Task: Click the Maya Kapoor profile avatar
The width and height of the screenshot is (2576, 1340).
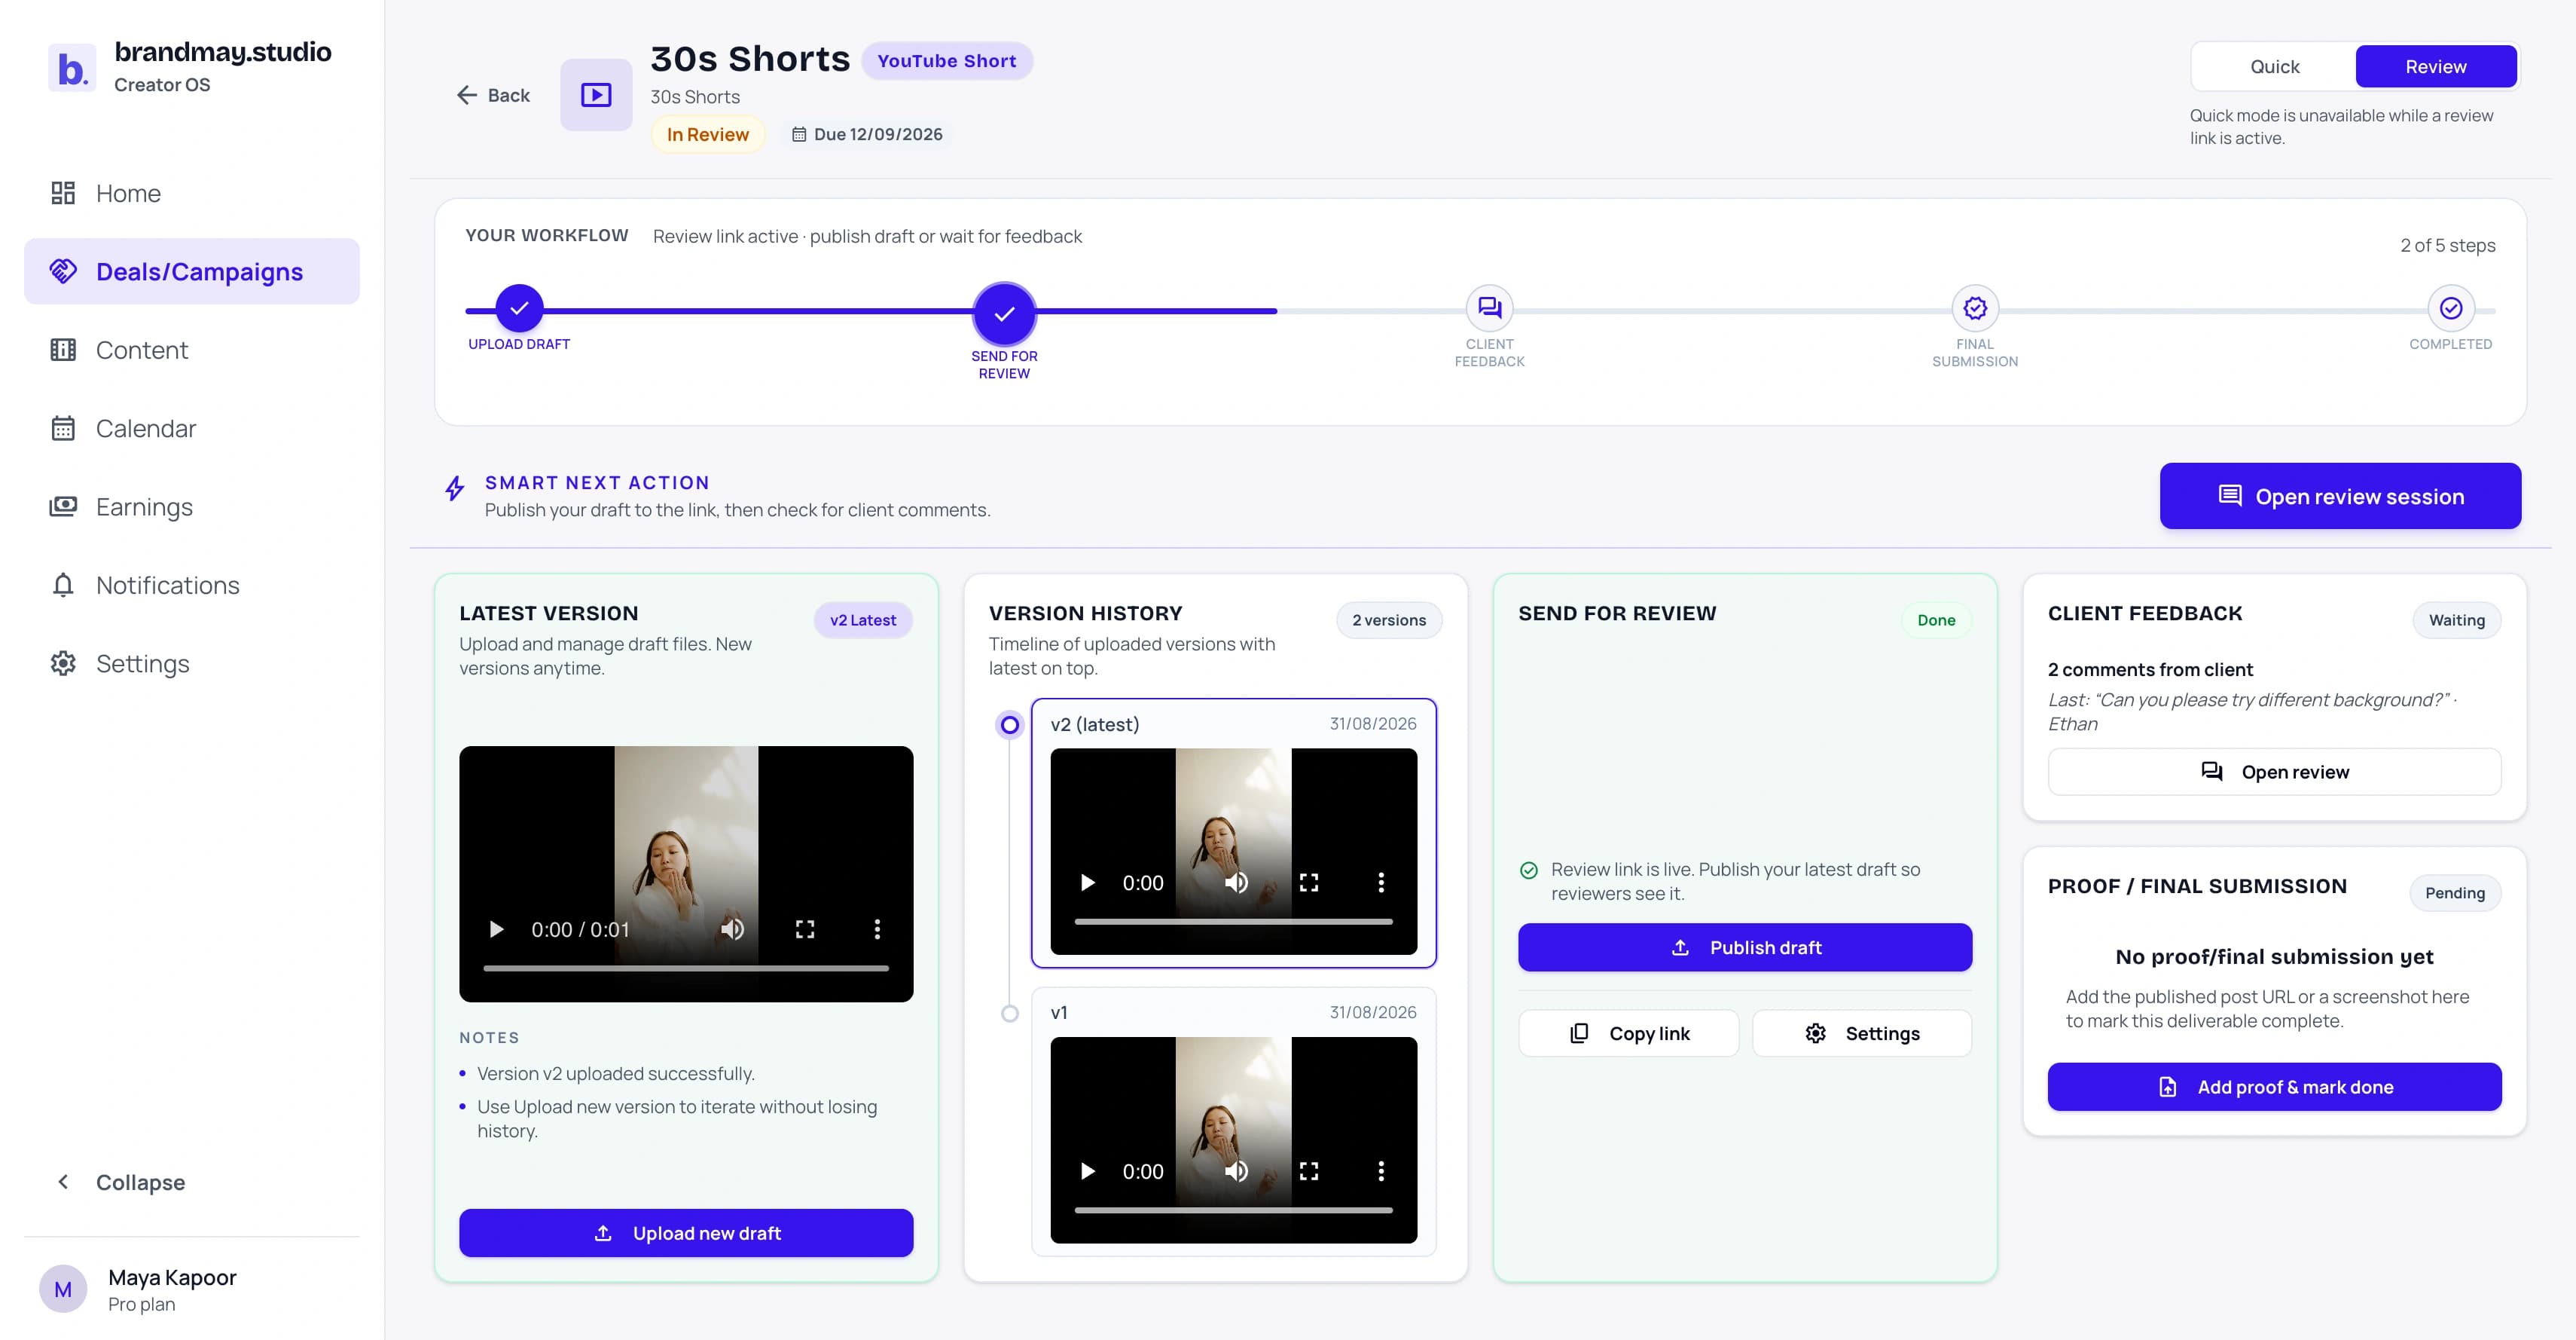Action: click(63, 1289)
